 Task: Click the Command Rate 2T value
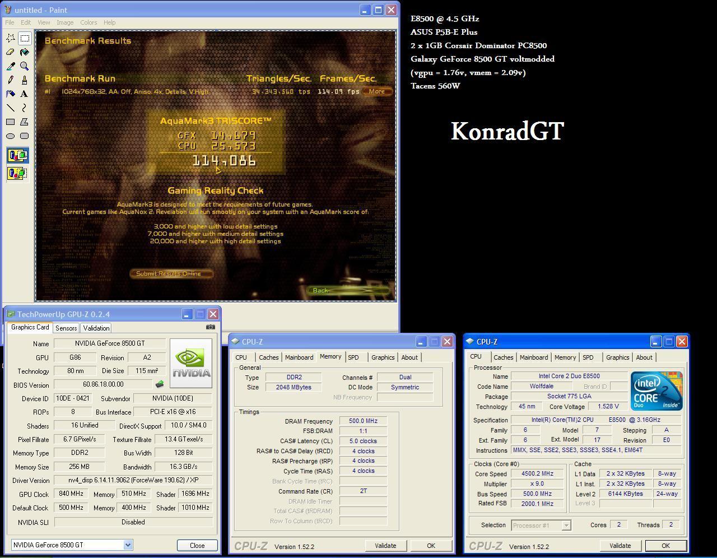point(363,491)
